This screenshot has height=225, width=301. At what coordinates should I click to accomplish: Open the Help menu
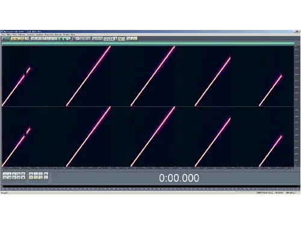[73, 34]
